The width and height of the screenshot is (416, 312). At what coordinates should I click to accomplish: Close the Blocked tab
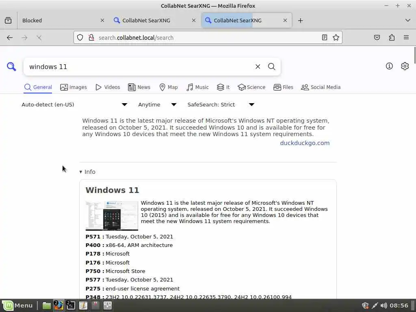(102, 20)
